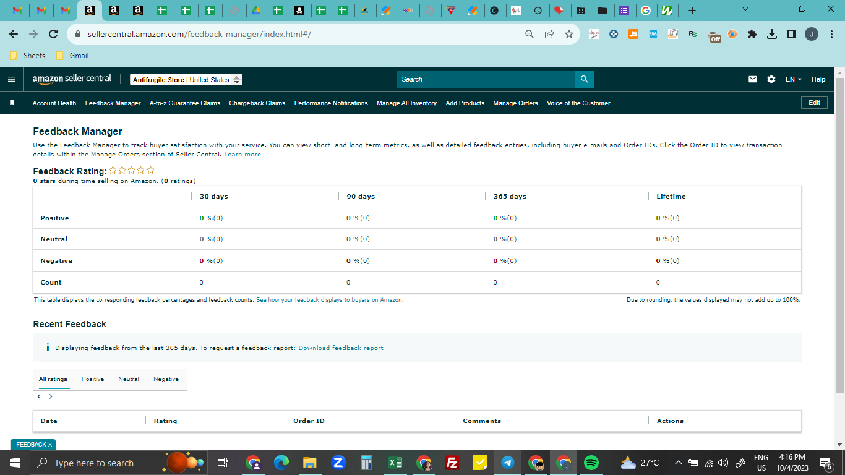Open Manage All Inventory

[x=407, y=103]
